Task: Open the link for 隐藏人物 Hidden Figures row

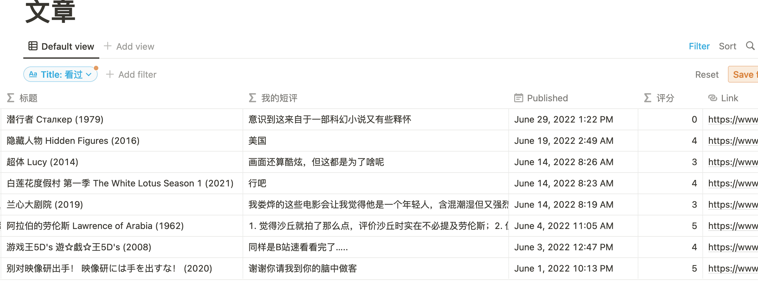Action: coord(732,141)
